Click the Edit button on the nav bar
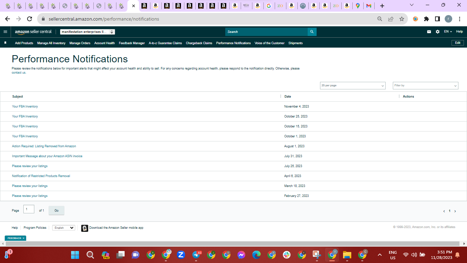 [458, 43]
